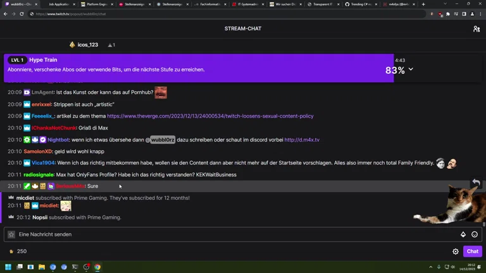Click Nightbot's verified checkmark badge
Image resolution: width=486 pixels, height=273 pixels.
point(43,140)
